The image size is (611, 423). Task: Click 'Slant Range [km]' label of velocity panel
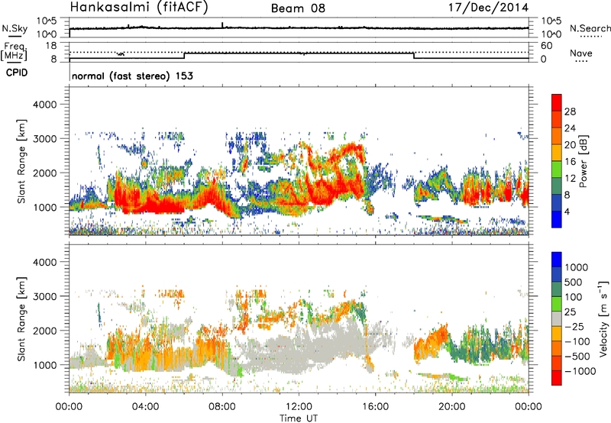(21, 318)
